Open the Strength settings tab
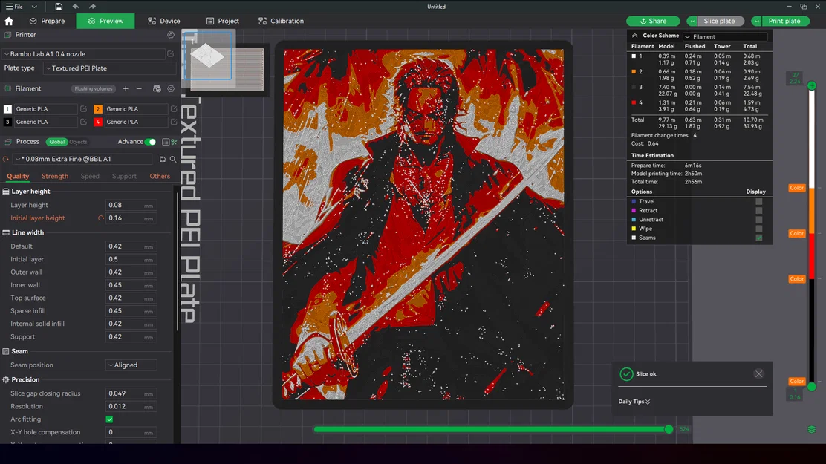Image resolution: width=826 pixels, height=464 pixels. coord(54,177)
